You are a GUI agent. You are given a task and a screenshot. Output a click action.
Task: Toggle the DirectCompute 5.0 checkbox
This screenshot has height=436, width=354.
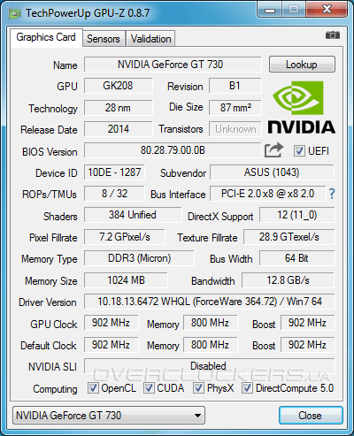coord(247,388)
